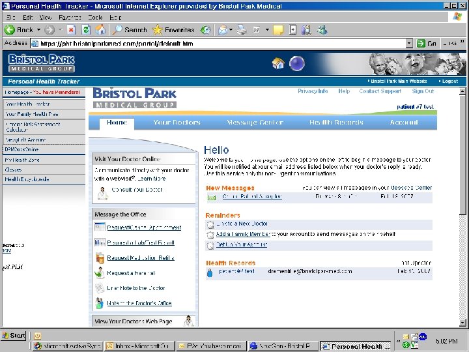
Task: Click the History icon in toolbar
Action: [x=205, y=29]
